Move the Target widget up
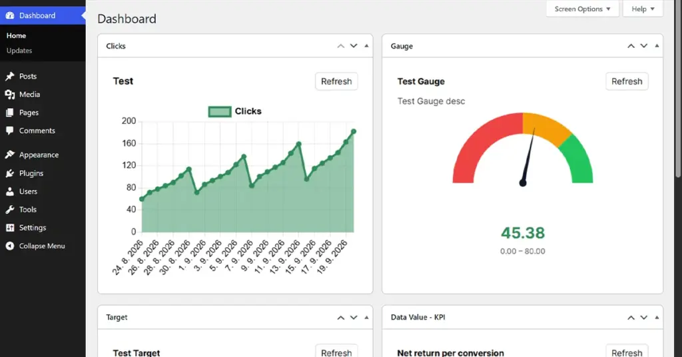Image resolution: width=682 pixels, height=357 pixels. [340, 318]
